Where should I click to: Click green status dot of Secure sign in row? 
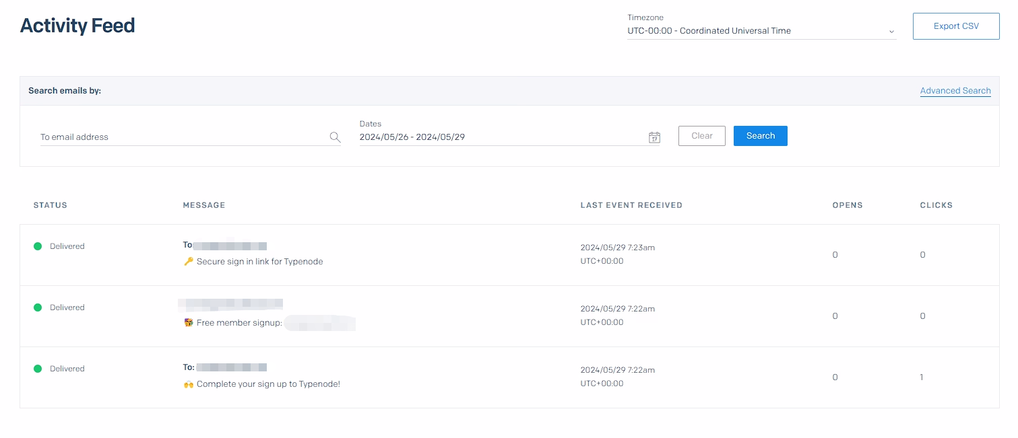point(38,246)
